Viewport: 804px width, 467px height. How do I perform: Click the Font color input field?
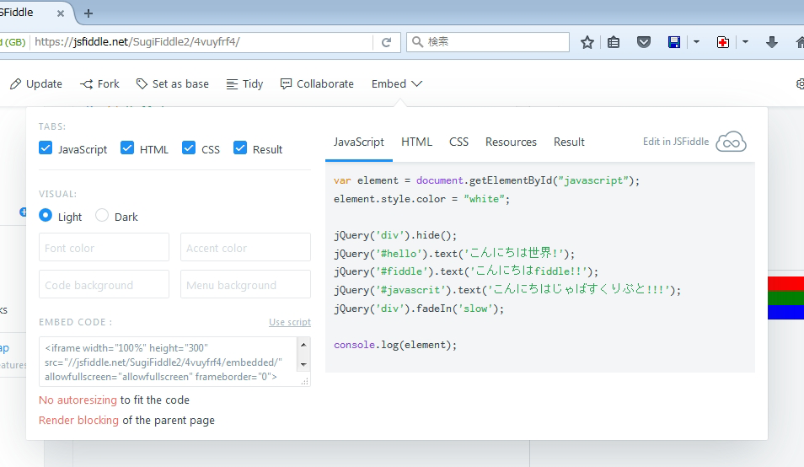pyautogui.click(x=104, y=248)
